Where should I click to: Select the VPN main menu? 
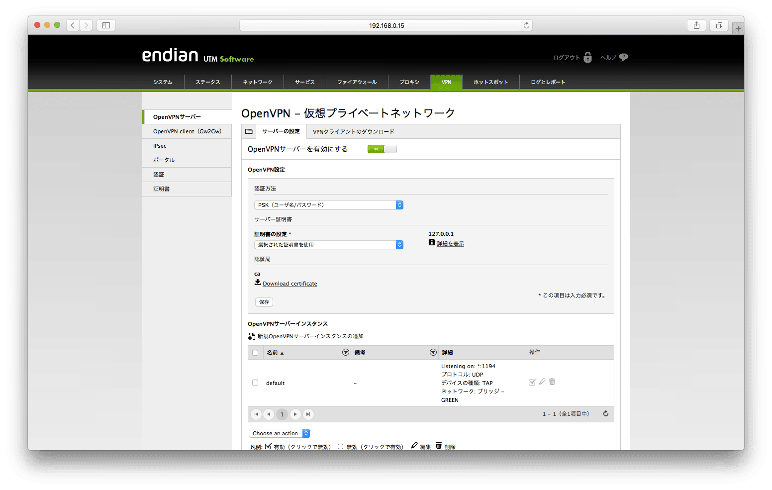(x=447, y=82)
